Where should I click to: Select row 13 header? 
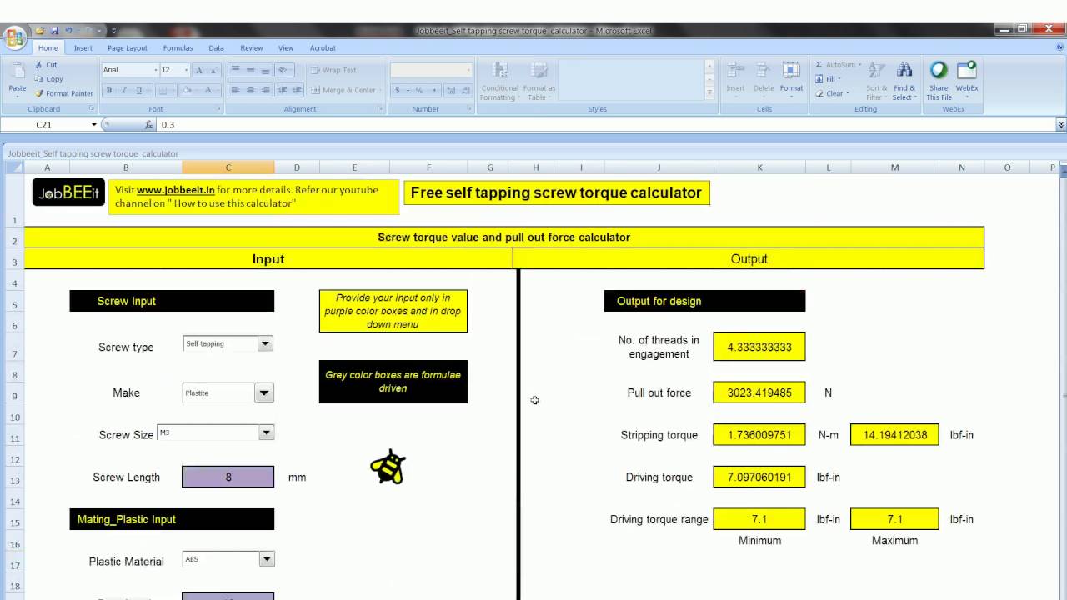(15, 482)
